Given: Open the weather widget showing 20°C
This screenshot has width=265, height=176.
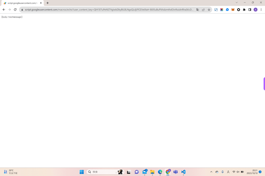Looking at the screenshot, I should pyautogui.click(x=11, y=172).
